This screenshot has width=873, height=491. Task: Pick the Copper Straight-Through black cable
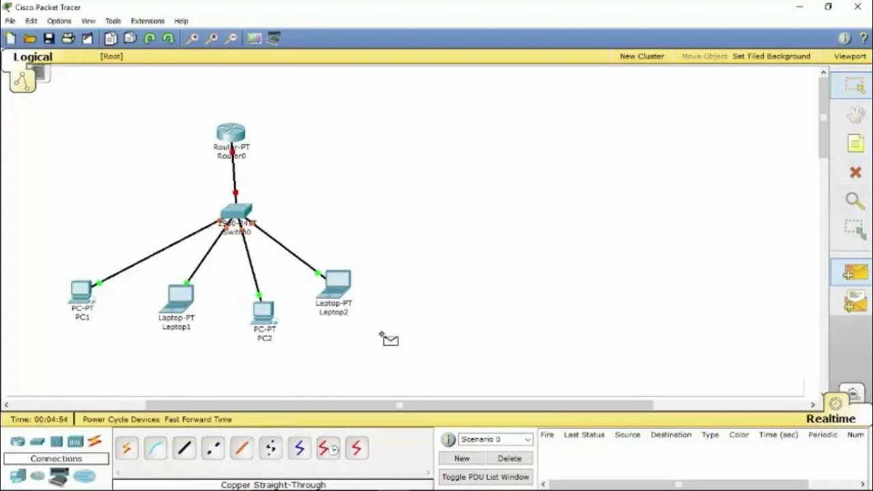[184, 448]
